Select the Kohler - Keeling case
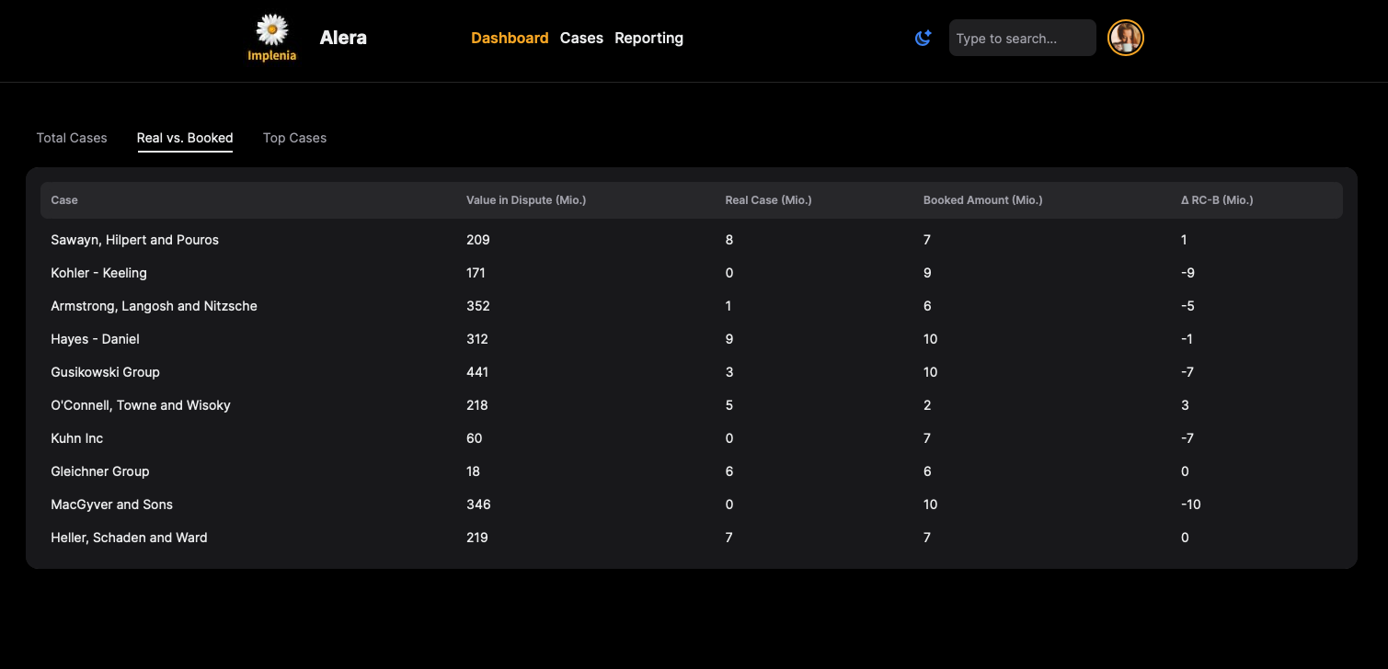The image size is (1388, 669). 98,273
